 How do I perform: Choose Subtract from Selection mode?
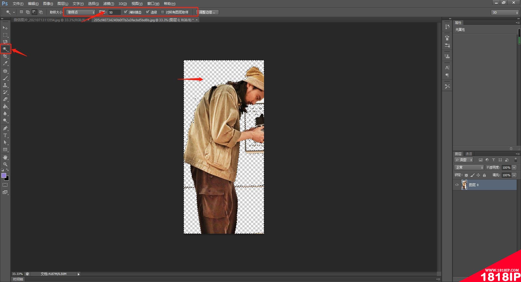34,12
